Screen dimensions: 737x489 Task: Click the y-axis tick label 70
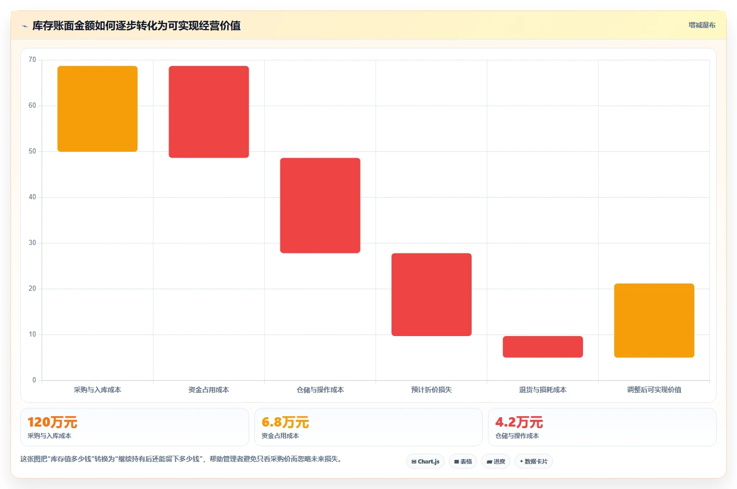[x=32, y=60]
